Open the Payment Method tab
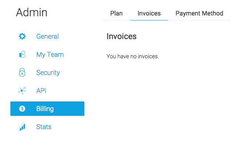The height and width of the screenshot is (145, 238). [x=199, y=13]
